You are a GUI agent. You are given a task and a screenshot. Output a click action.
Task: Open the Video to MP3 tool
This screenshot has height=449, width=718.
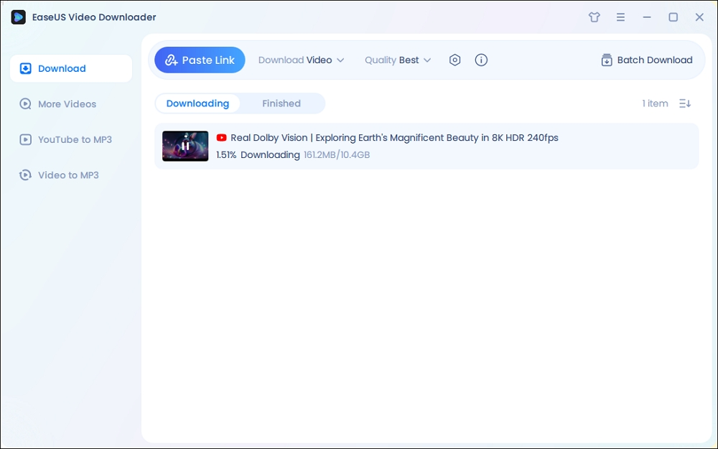click(60, 175)
